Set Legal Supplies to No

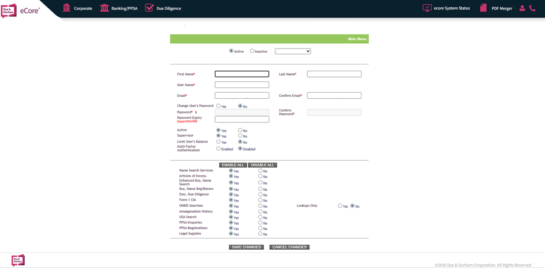click(261, 234)
